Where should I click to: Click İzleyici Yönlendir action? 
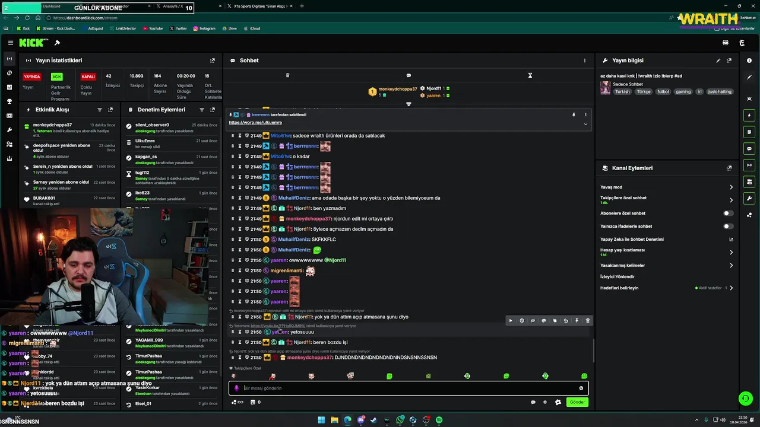click(617, 276)
